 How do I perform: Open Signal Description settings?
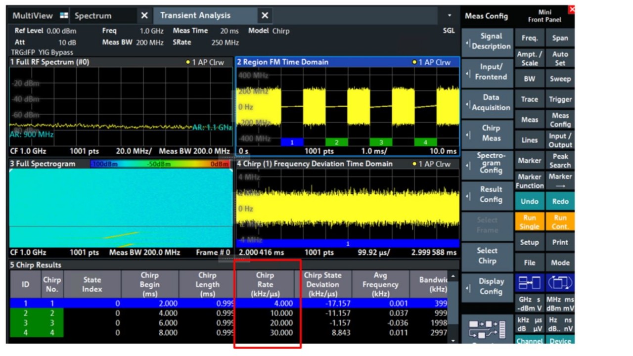pos(487,42)
